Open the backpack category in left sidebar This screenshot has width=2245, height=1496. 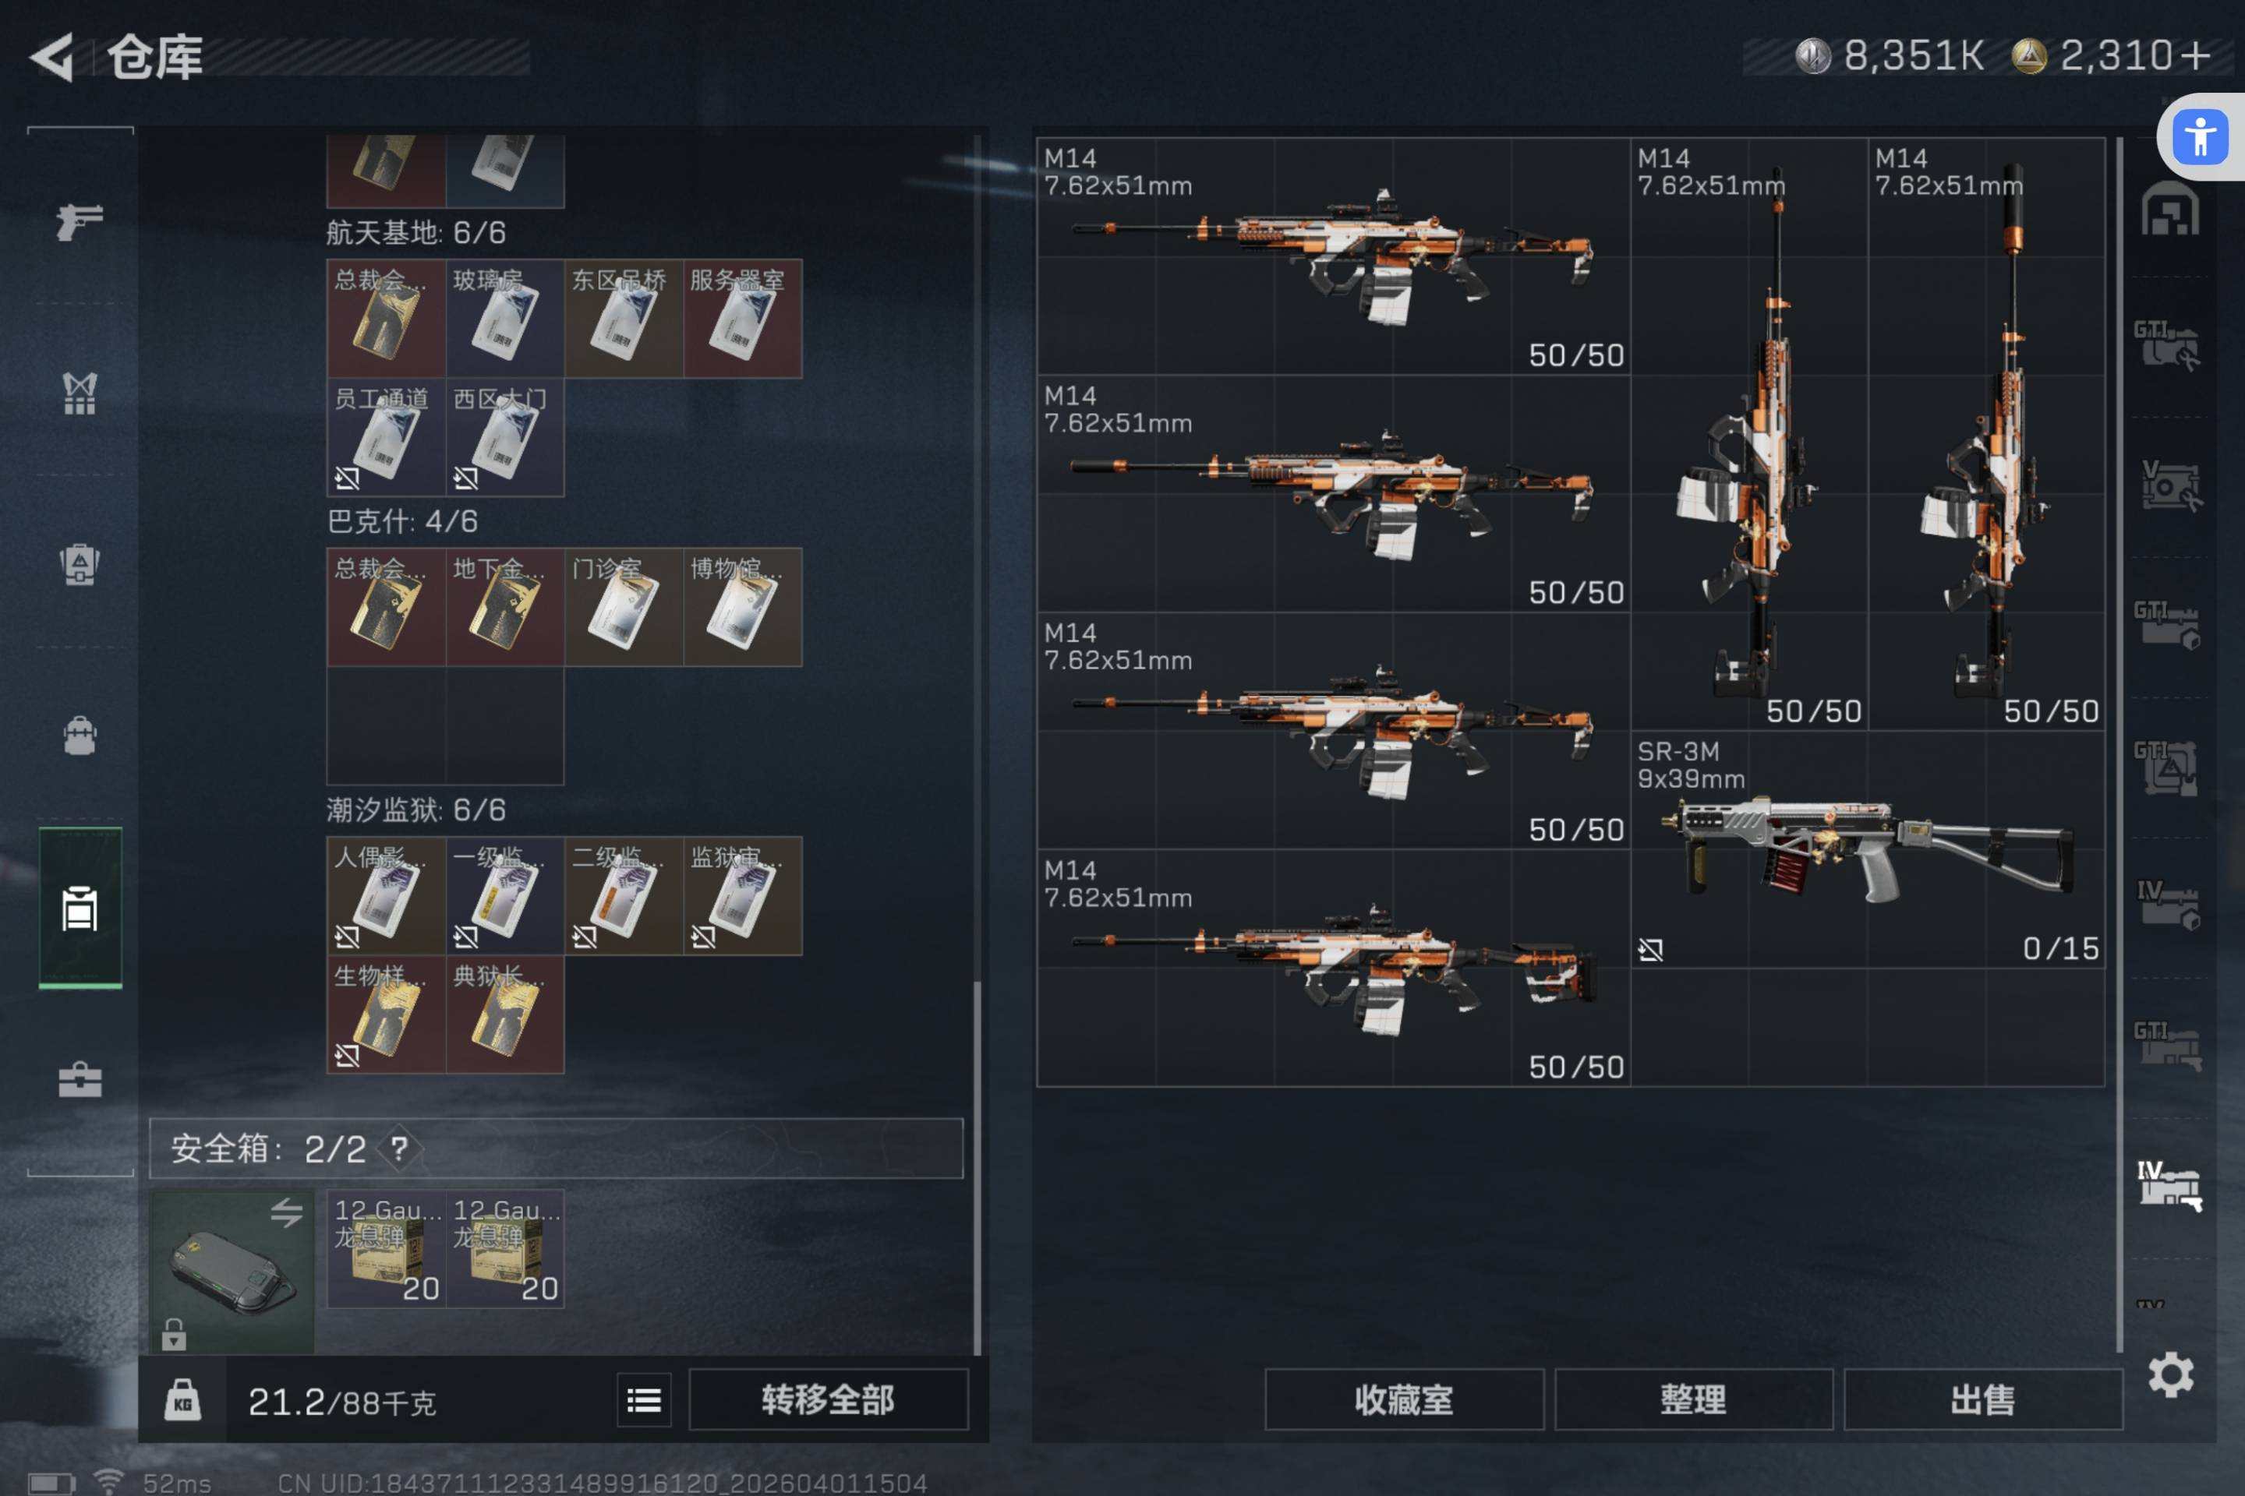coord(80,736)
